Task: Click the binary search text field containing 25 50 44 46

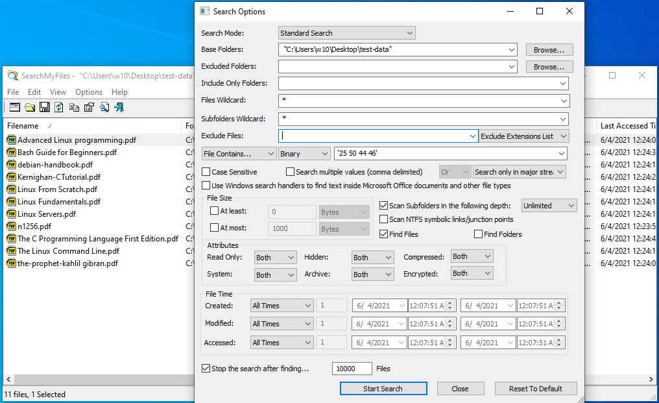Action: pos(451,154)
